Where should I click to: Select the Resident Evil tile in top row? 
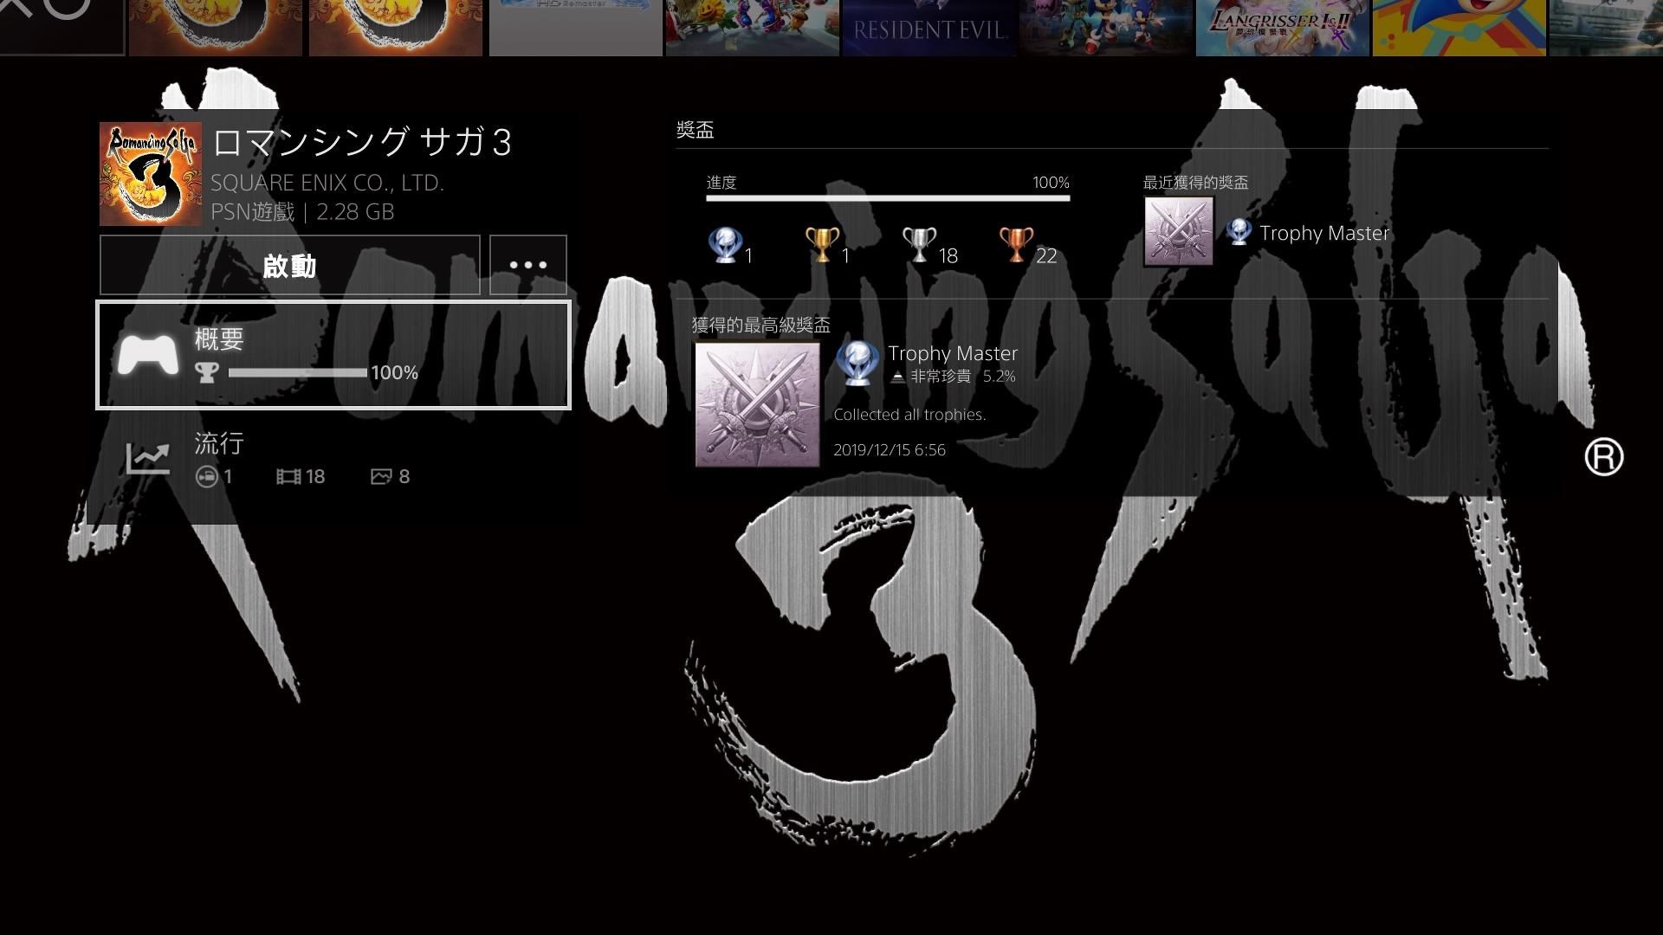[x=929, y=28]
